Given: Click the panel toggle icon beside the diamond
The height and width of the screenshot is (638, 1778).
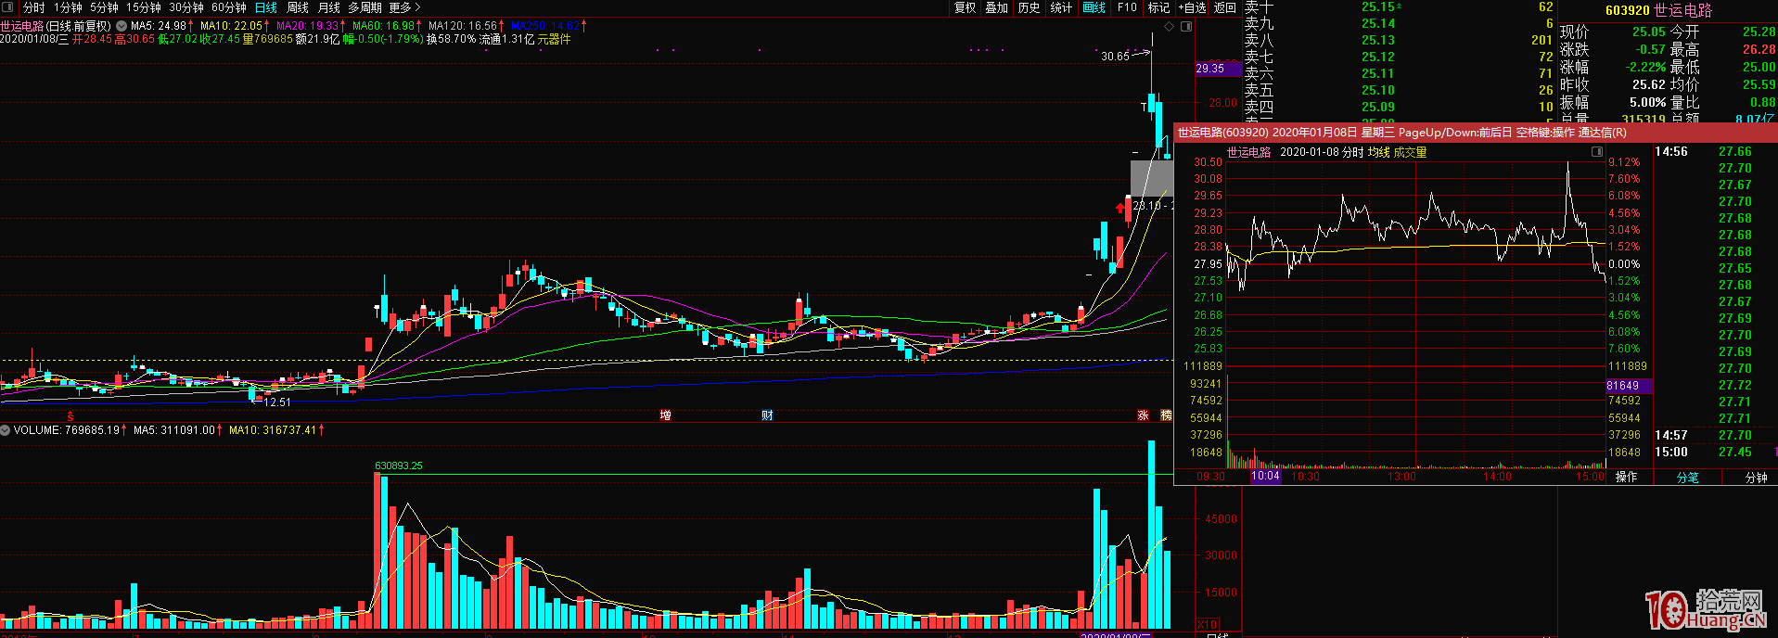Looking at the screenshot, I should point(1184,26).
